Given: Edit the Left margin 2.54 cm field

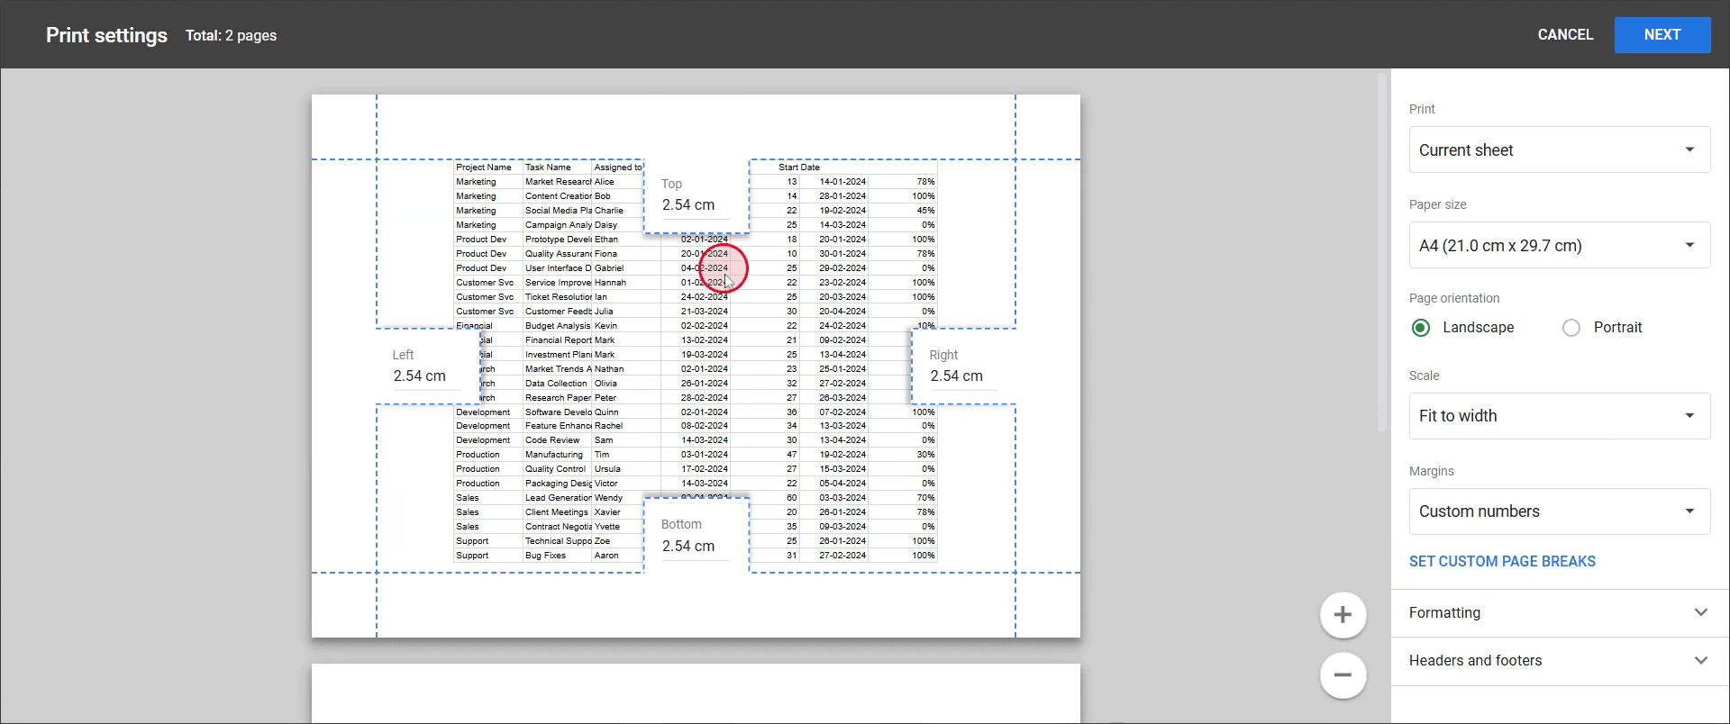Looking at the screenshot, I should [x=426, y=376].
